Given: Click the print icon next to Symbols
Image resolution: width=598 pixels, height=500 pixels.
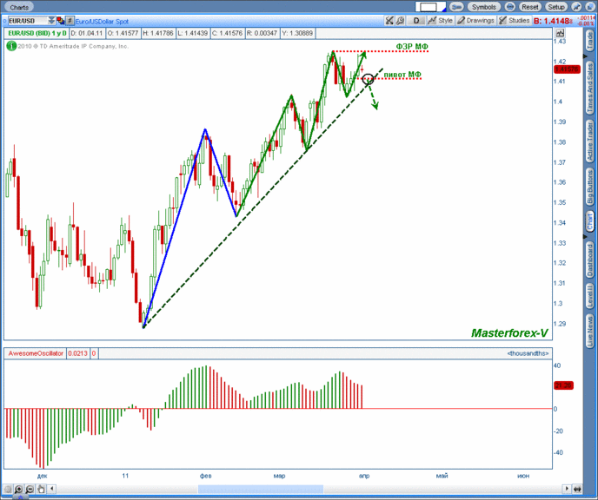Looking at the screenshot, I should tap(510, 7).
